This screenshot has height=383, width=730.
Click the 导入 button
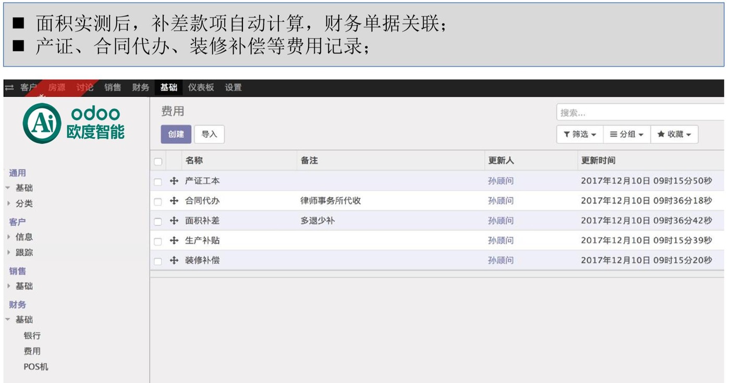[x=209, y=134]
